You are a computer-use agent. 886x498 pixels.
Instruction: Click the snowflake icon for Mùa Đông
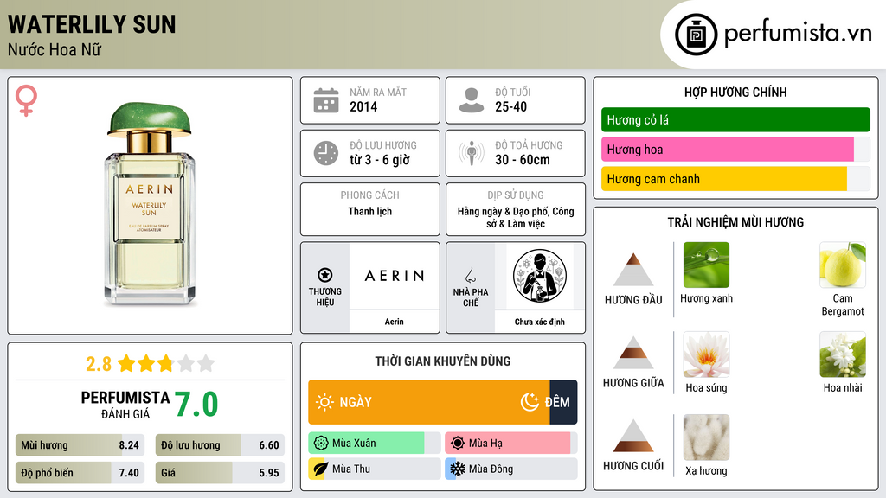(x=458, y=469)
